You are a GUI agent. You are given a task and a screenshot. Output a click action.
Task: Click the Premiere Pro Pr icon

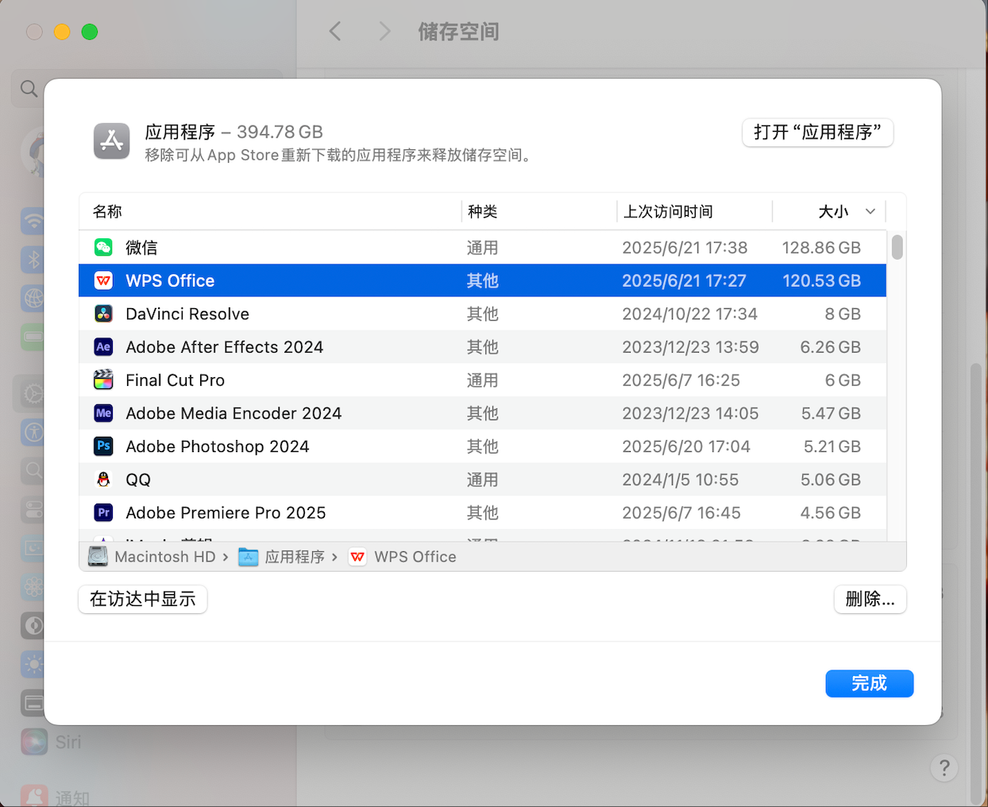pyautogui.click(x=103, y=512)
